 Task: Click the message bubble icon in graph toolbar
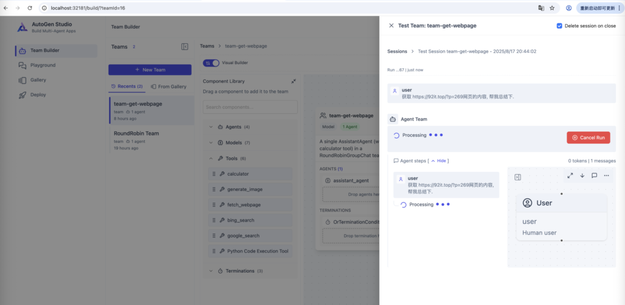click(594, 176)
